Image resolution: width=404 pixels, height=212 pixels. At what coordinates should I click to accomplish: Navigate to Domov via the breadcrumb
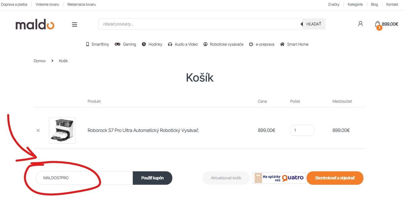click(x=39, y=60)
